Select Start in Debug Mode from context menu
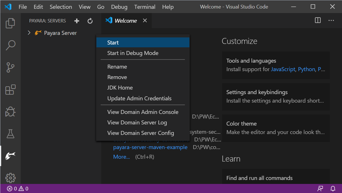 click(133, 53)
